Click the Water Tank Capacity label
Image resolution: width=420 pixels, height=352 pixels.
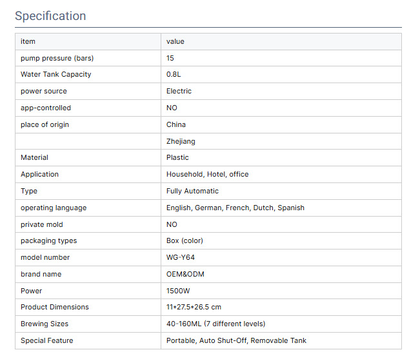[56, 75]
